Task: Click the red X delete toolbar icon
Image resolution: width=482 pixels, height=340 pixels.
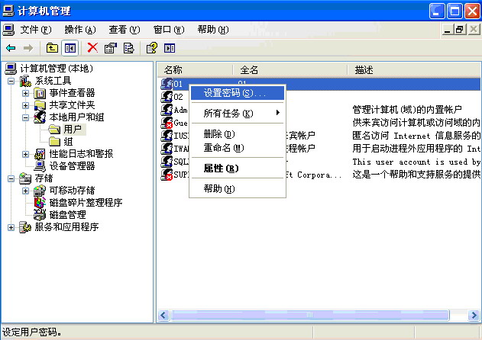Action: coord(92,48)
